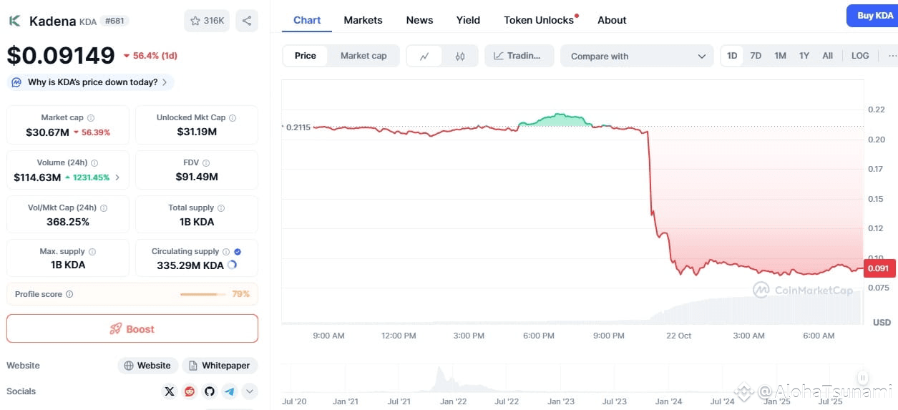Open Reddit social link
This screenshot has height=410, width=898.
[x=190, y=391]
